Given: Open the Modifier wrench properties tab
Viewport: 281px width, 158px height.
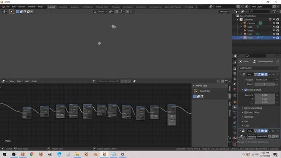Looking at the screenshot, I should (235, 107).
